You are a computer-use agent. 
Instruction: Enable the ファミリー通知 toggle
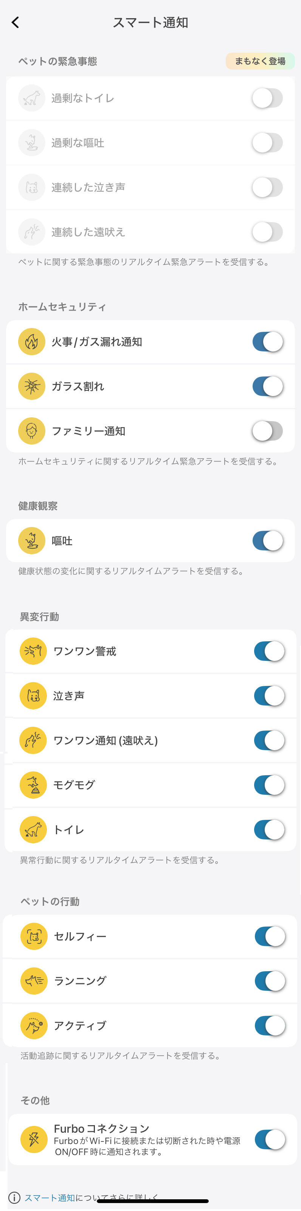(x=268, y=431)
